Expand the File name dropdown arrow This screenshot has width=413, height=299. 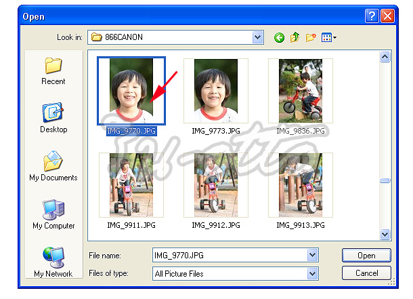(x=312, y=255)
